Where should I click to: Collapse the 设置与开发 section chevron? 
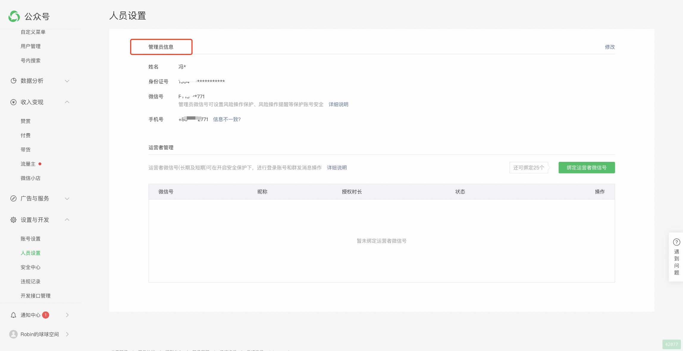tap(67, 220)
